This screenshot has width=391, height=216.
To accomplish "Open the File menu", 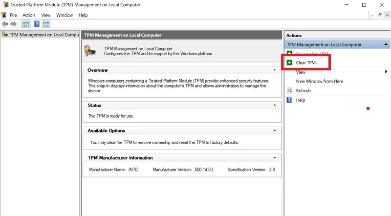I will [x=13, y=15].
